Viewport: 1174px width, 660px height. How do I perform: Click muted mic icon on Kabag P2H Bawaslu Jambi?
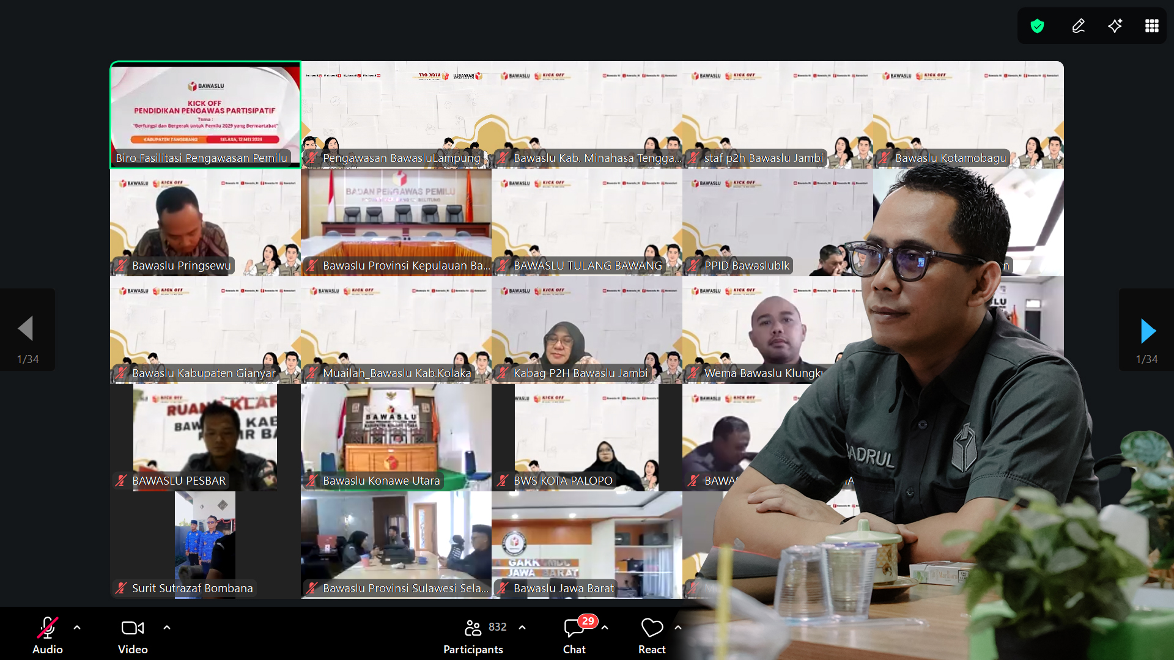503,373
